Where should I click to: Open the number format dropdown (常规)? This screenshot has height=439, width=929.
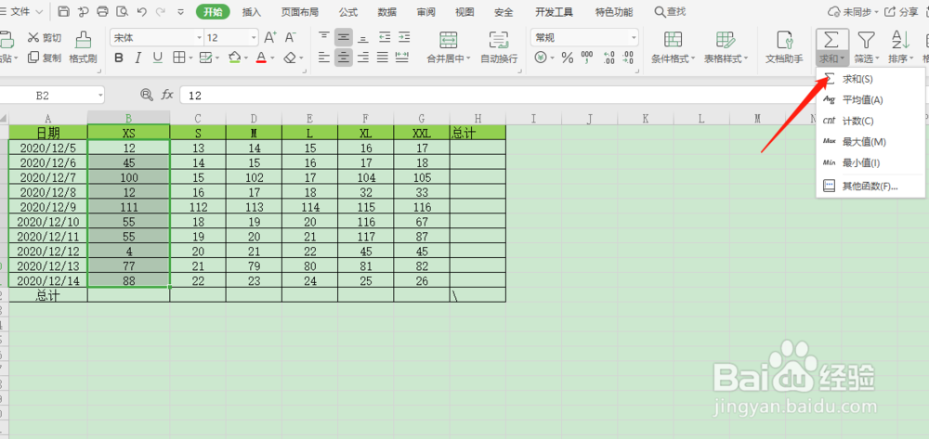tap(634, 38)
